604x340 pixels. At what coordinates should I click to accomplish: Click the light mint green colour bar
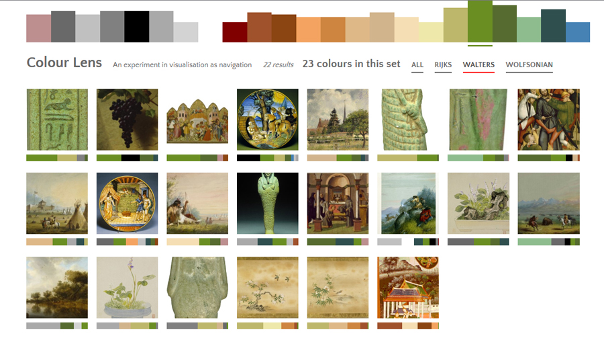point(529,30)
